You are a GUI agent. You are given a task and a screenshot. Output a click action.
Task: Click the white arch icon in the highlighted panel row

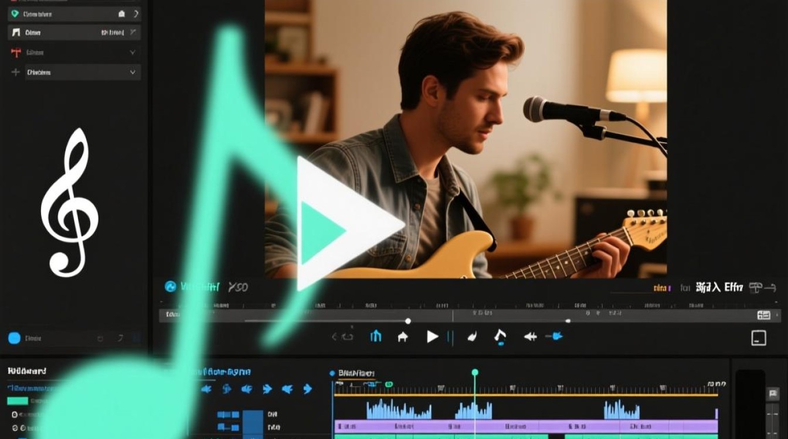pos(16,33)
